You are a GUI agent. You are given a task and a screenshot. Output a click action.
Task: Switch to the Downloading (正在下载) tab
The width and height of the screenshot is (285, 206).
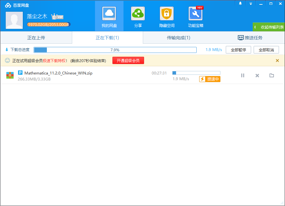pyautogui.click(x=107, y=38)
